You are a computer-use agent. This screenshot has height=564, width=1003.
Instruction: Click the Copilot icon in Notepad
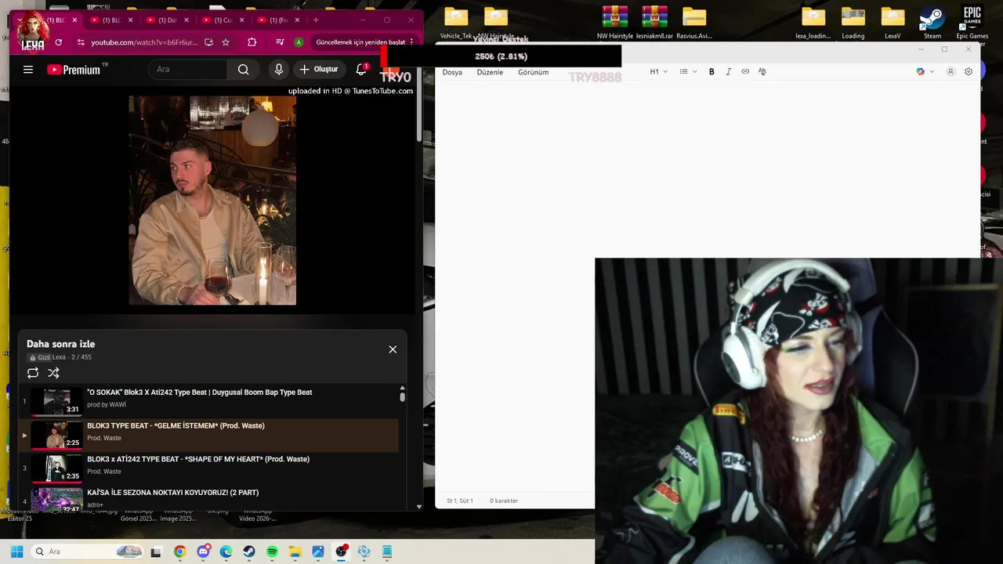tap(921, 71)
